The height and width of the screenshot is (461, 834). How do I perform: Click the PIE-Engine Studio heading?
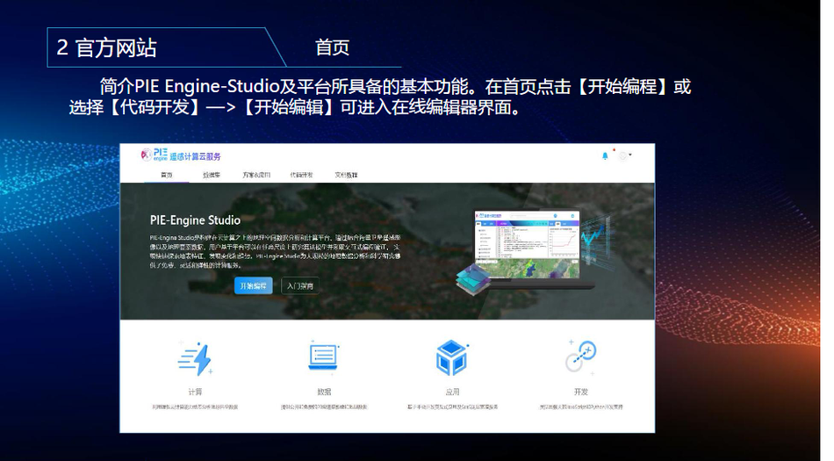click(x=194, y=220)
